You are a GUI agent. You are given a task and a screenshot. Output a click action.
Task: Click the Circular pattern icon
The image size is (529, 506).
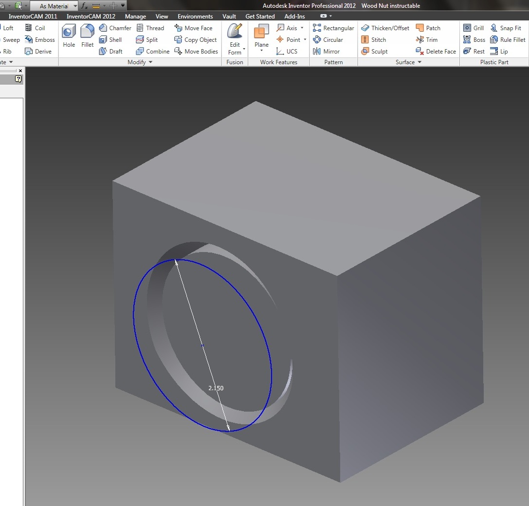pyautogui.click(x=317, y=40)
